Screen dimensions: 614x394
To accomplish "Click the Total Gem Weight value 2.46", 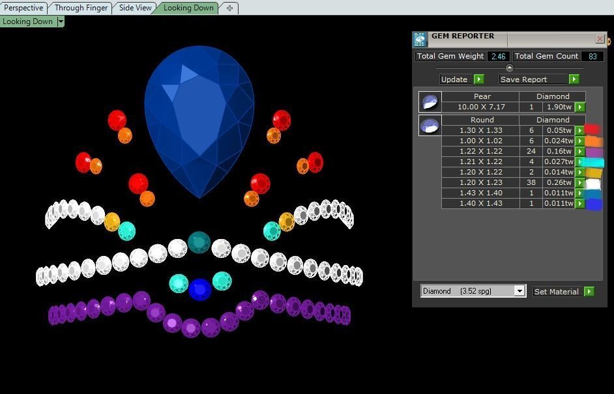I will pyautogui.click(x=499, y=57).
